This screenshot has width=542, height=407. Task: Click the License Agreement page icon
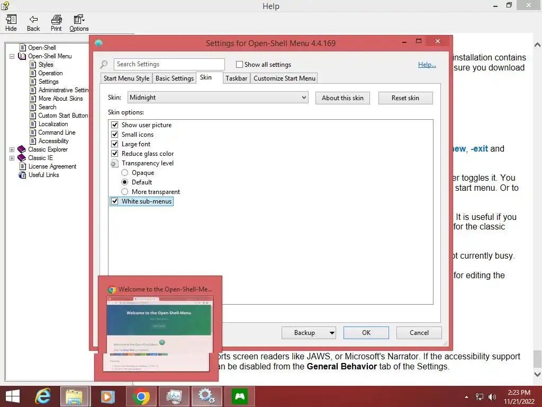coord(23,166)
